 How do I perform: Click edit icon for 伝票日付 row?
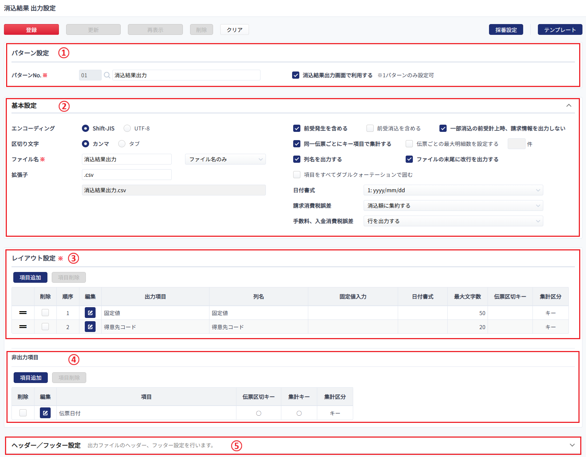[45, 413]
